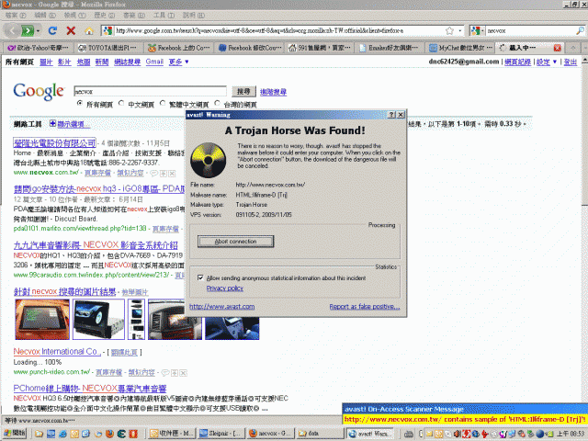Image resolution: width=588 pixels, height=441 pixels.
Task: Open the avast! Warning taskbar button
Action: (x=369, y=434)
